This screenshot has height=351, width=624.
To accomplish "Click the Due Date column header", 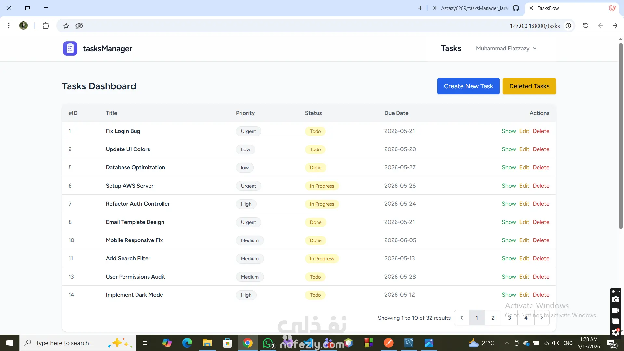I will 396,113.
